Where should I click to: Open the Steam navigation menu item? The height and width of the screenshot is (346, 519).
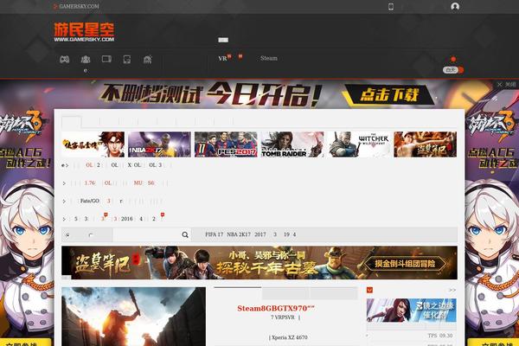tap(268, 58)
